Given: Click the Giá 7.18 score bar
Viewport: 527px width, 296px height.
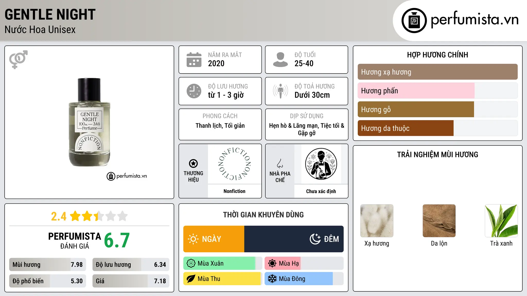Looking at the screenshot, I should pyautogui.click(x=131, y=281).
